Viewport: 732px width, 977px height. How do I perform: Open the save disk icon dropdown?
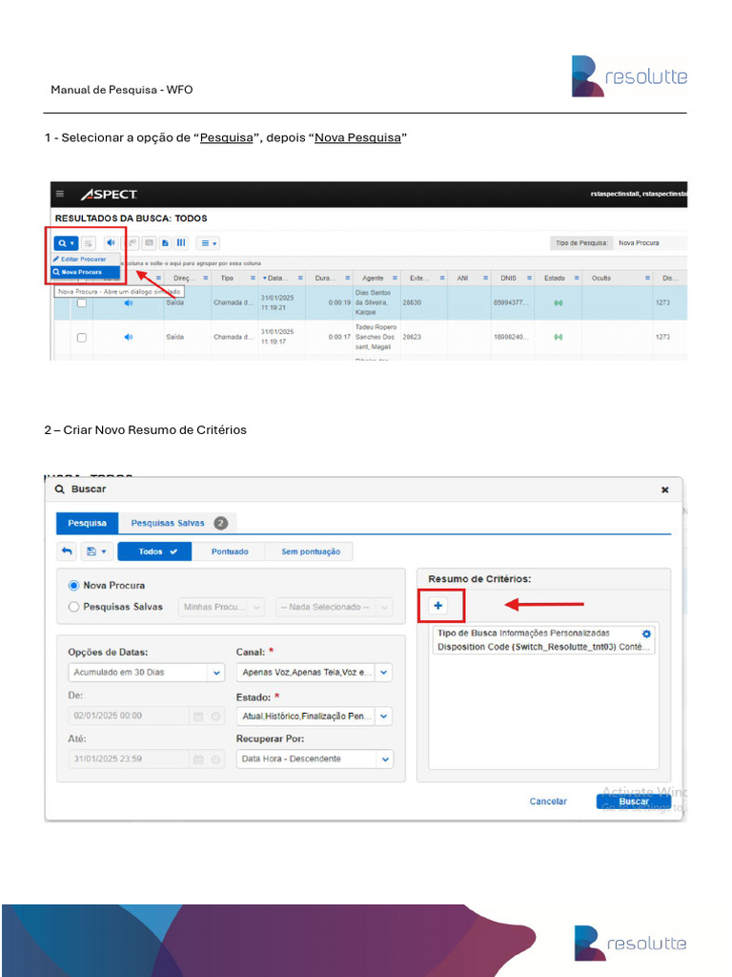click(x=95, y=551)
